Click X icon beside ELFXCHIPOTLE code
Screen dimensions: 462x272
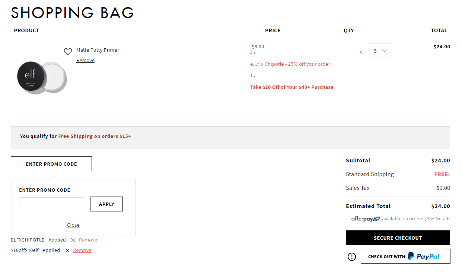click(73, 240)
